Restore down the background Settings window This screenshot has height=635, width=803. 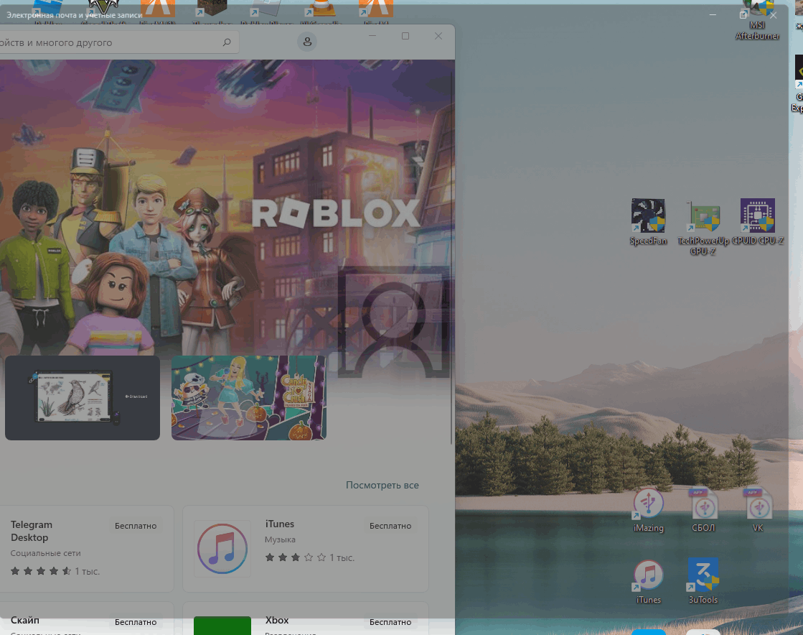[743, 15]
